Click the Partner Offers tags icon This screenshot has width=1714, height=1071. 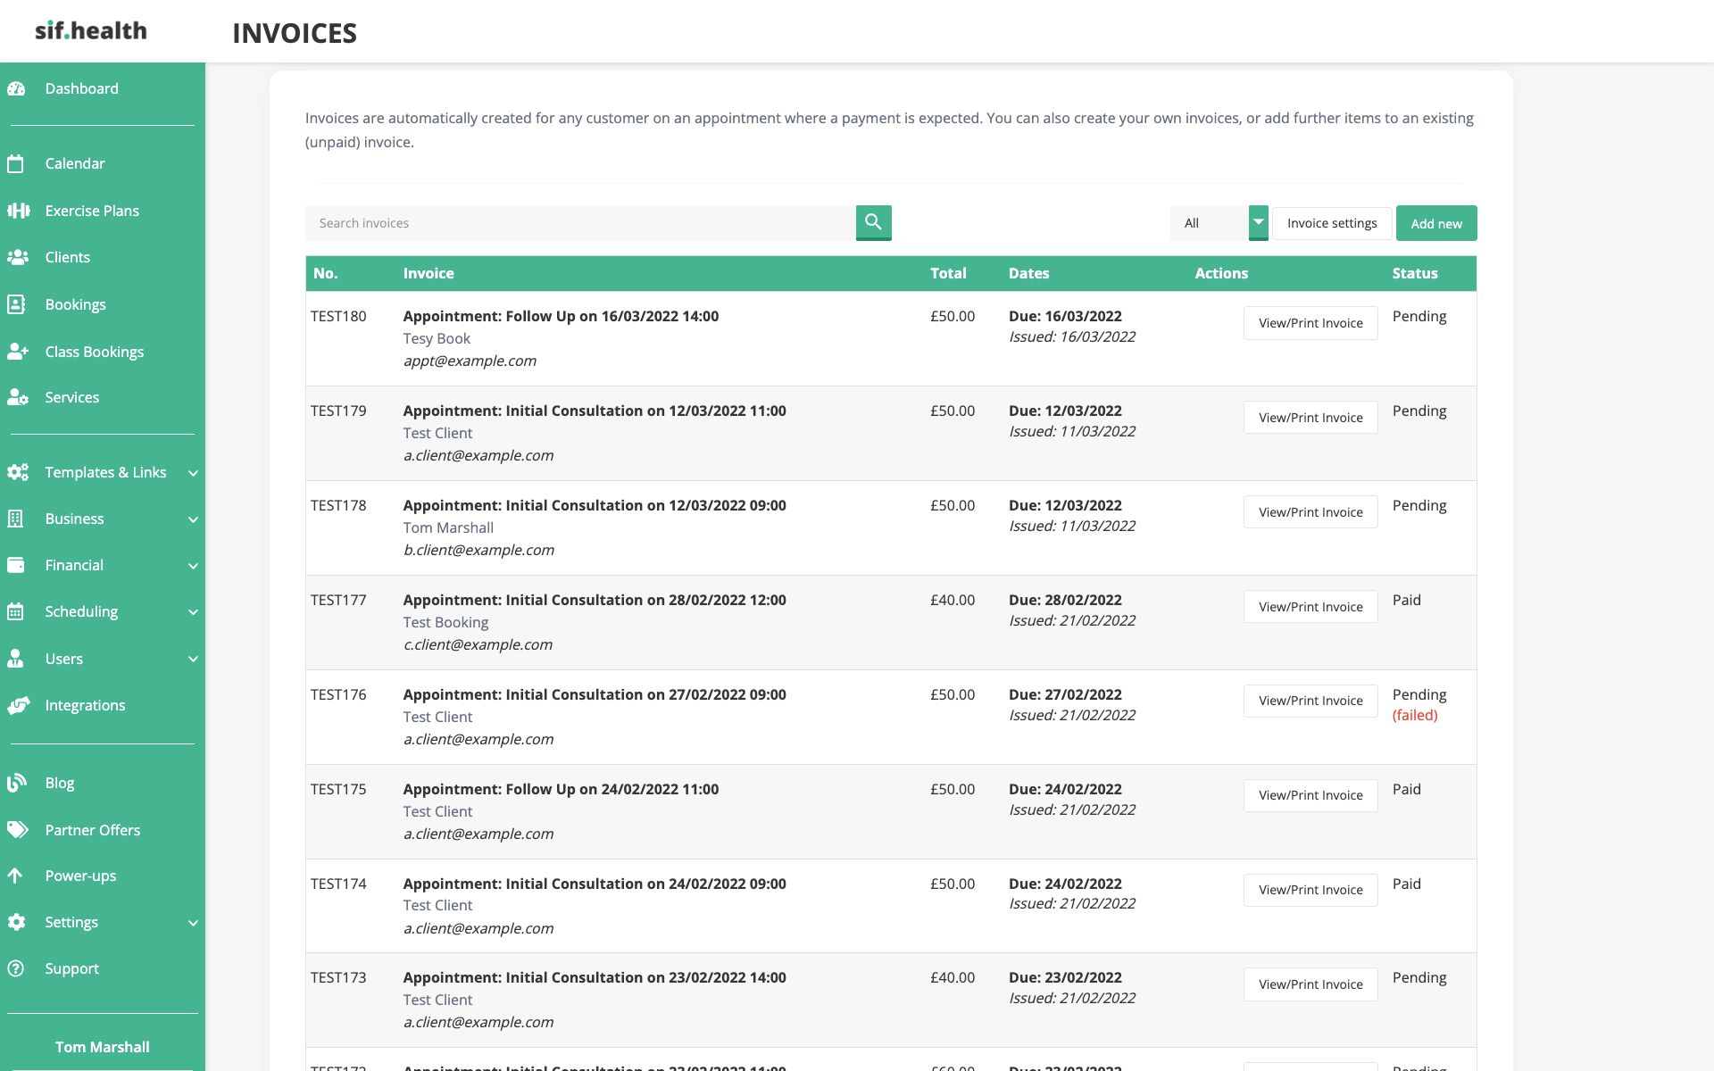[18, 830]
